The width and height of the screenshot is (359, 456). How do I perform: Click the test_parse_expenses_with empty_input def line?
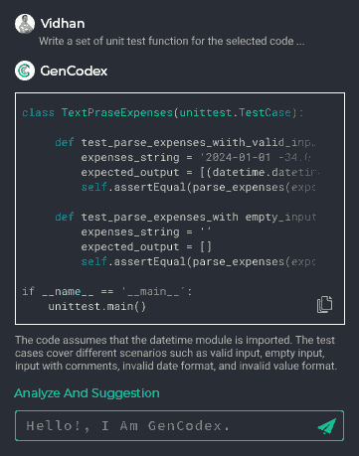[x=186, y=217]
